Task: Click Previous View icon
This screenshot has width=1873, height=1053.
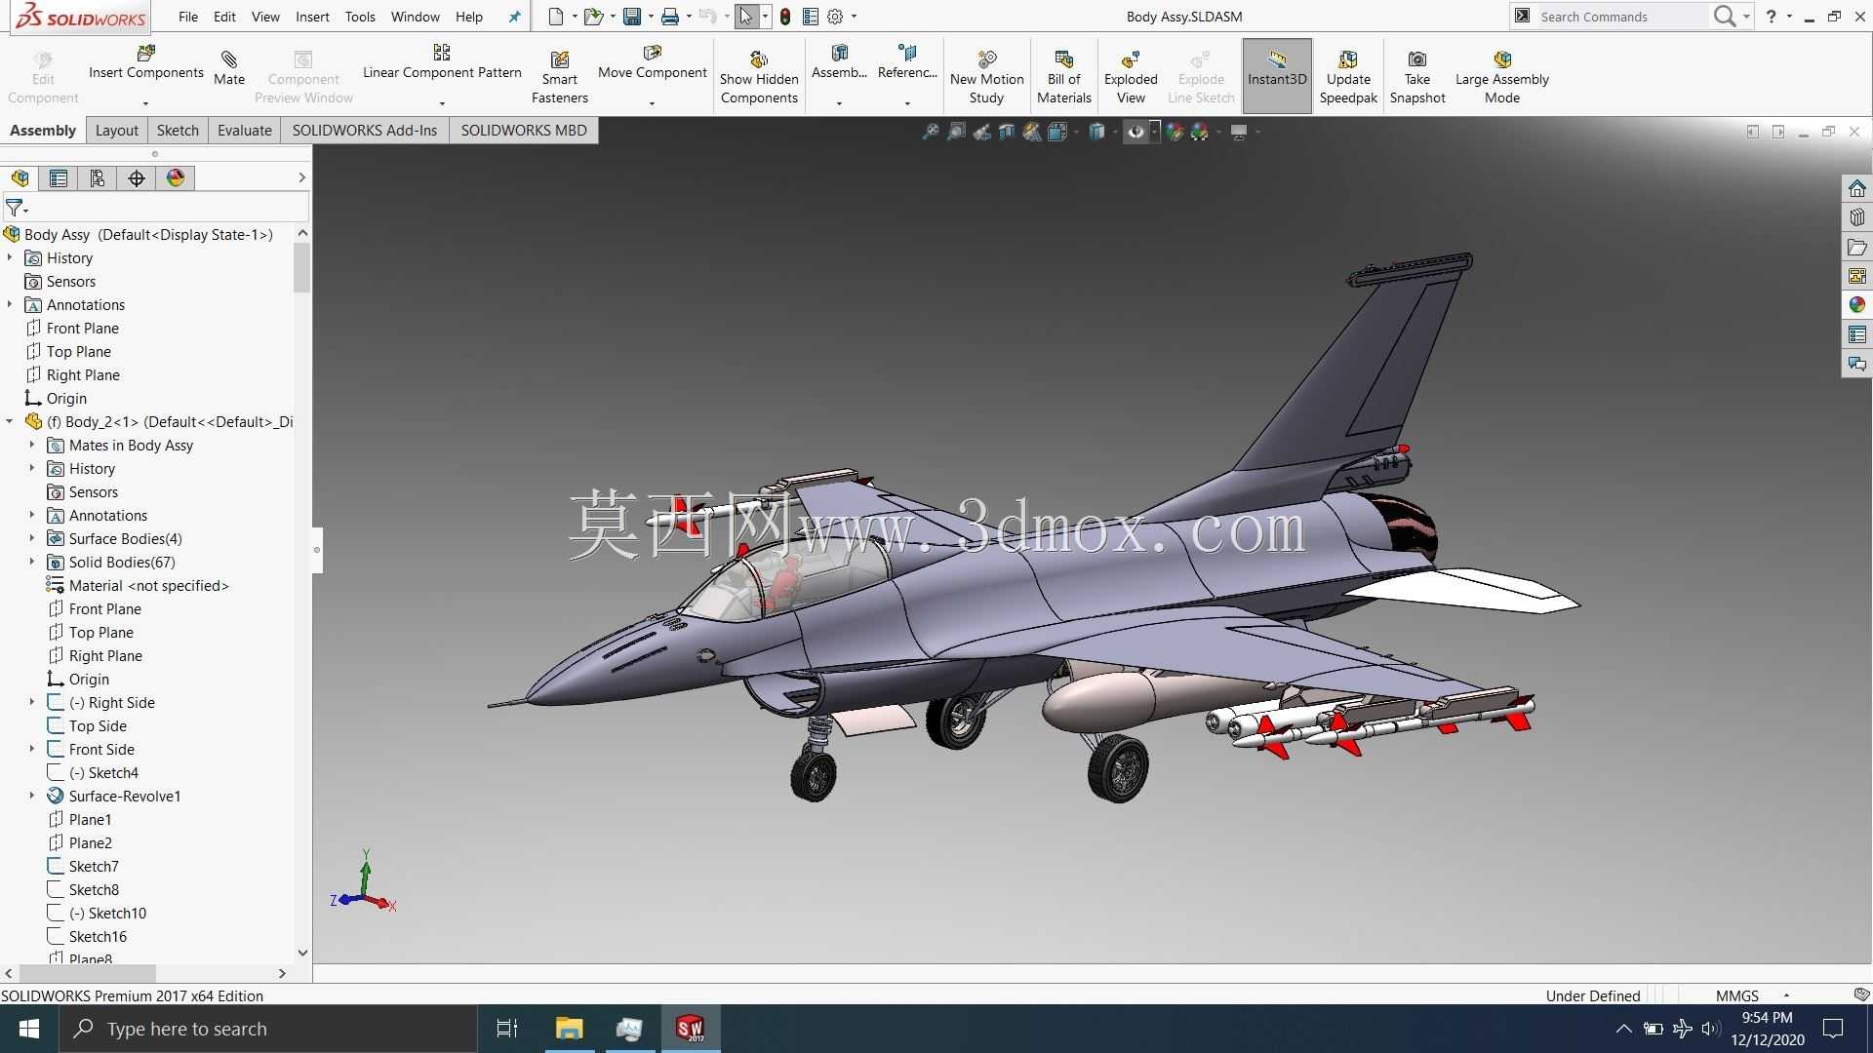Action: tap(982, 132)
